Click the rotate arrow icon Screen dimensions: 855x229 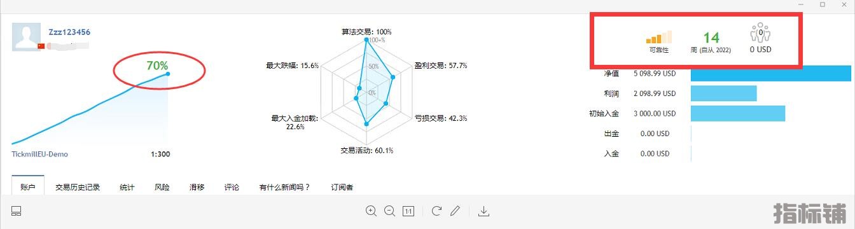click(x=436, y=211)
